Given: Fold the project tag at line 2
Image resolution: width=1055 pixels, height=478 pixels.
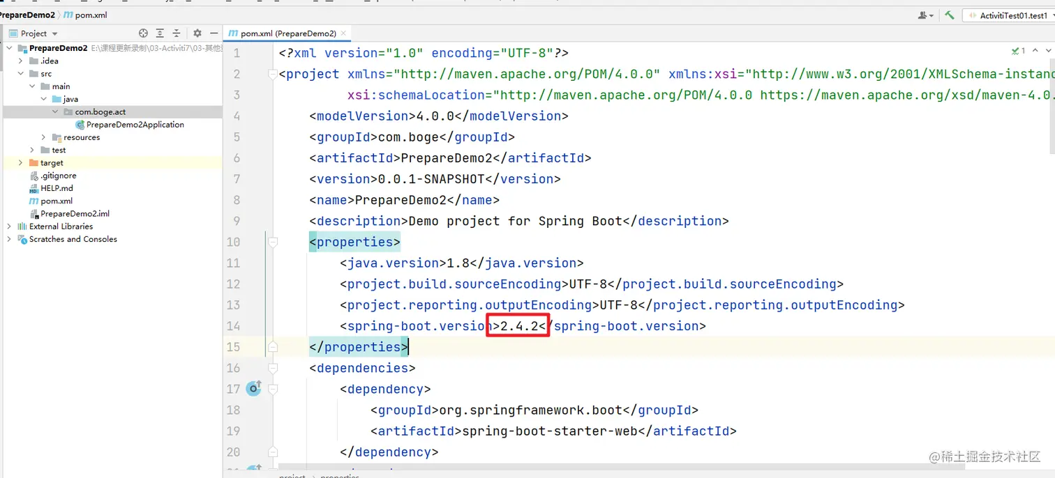Looking at the screenshot, I should pyautogui.click(x=273, y=74).
